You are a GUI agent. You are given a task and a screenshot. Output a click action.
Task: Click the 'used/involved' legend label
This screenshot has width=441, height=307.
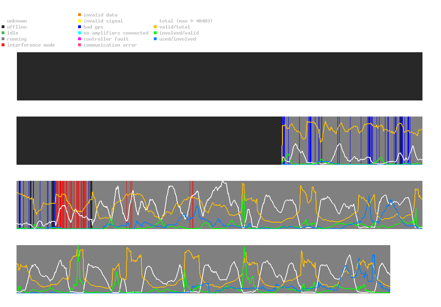pos(178,39)
